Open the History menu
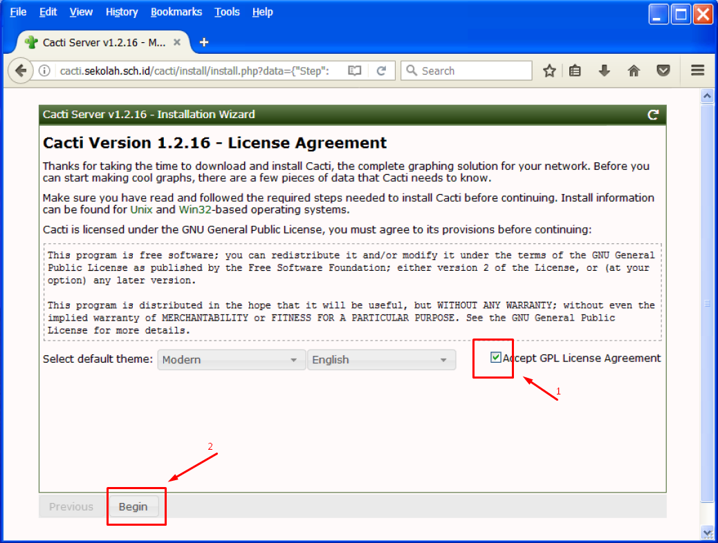The image size is (718, 543). point(122,12)
